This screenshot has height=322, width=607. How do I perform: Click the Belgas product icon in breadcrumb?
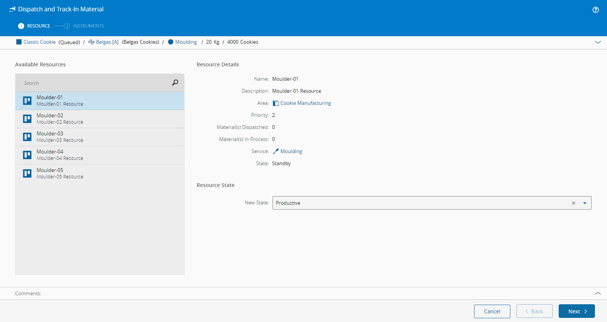coord(91,42)
